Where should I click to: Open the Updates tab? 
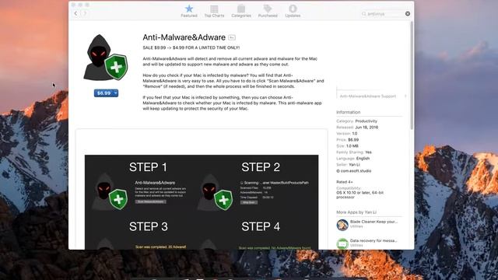(293, 11)
